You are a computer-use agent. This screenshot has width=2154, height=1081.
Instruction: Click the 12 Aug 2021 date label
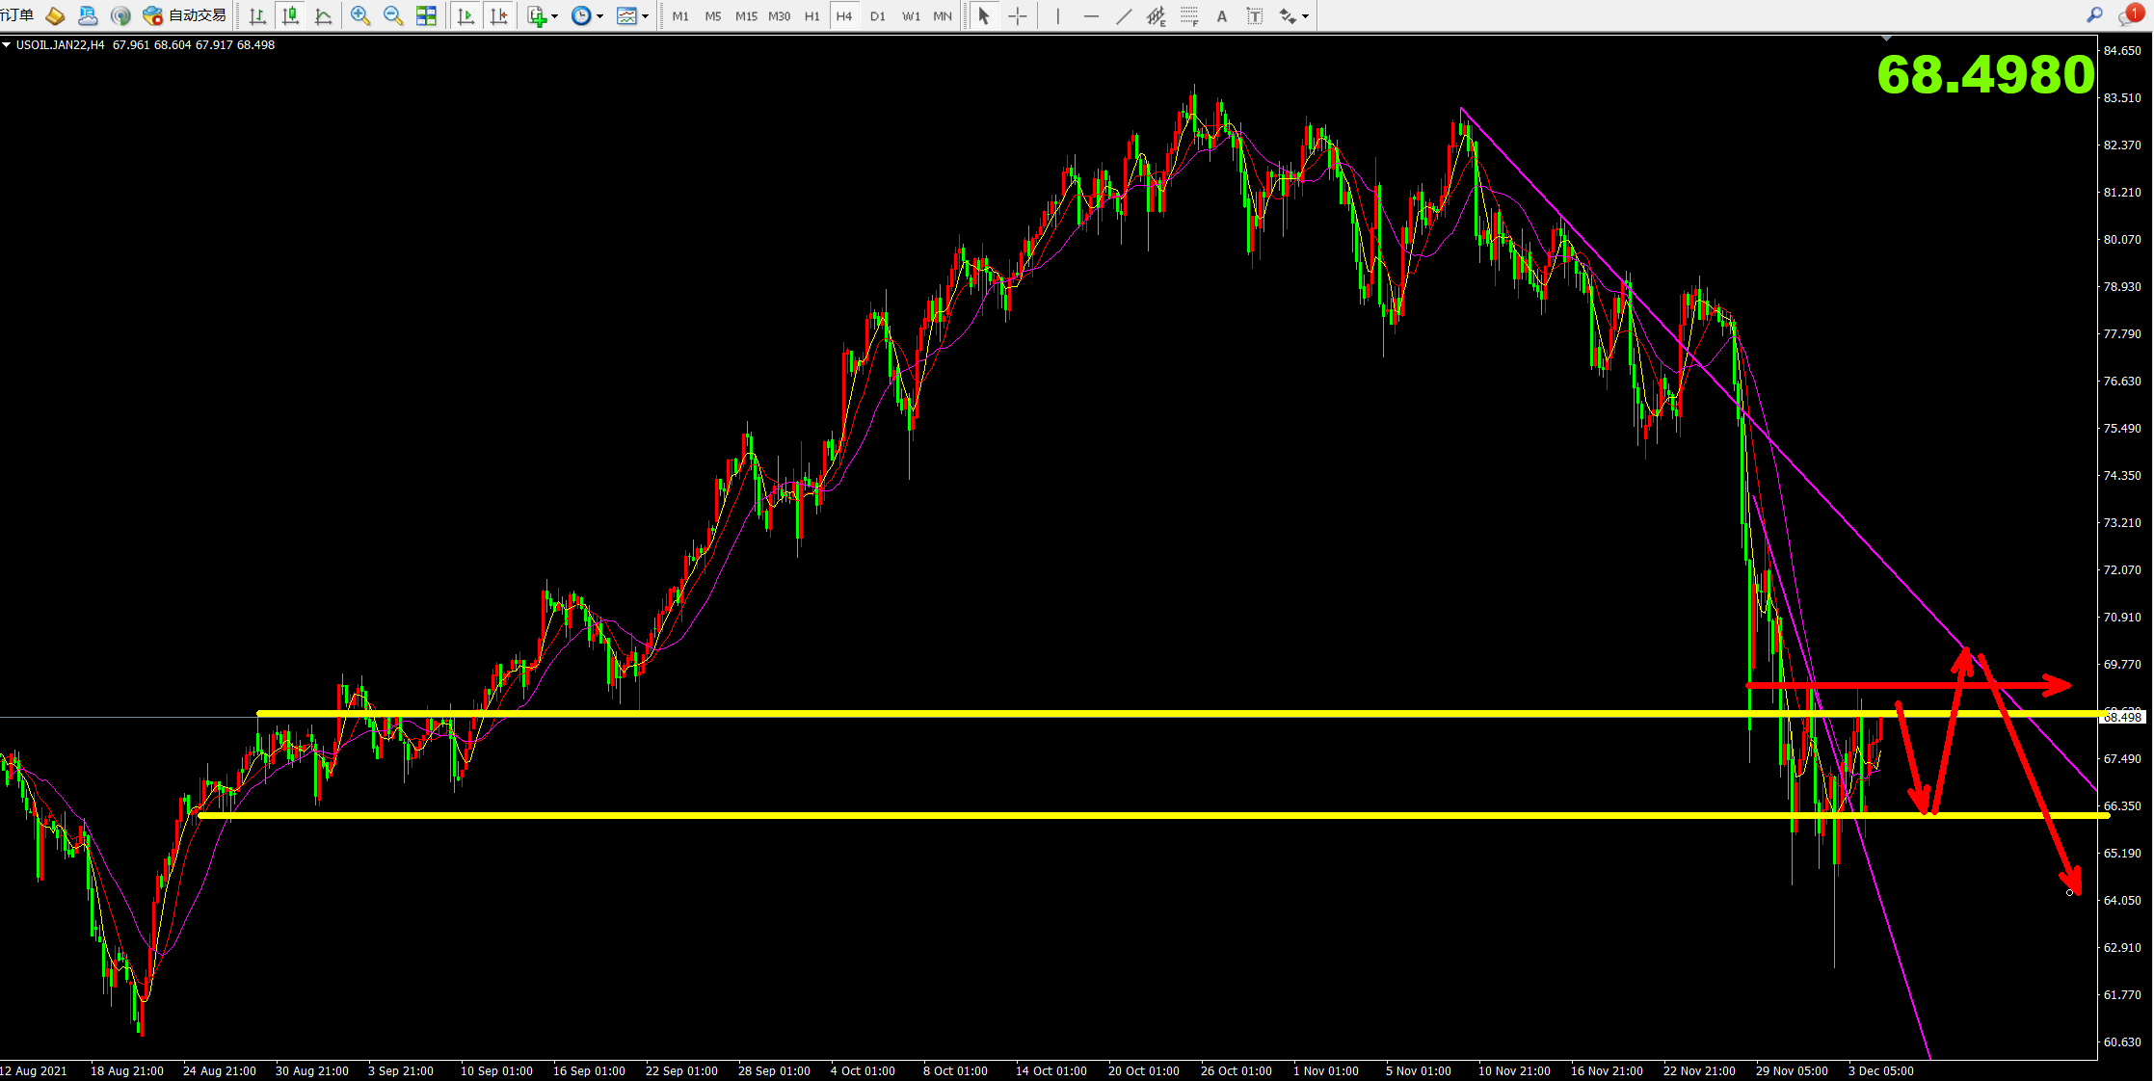click(34, 1070)
